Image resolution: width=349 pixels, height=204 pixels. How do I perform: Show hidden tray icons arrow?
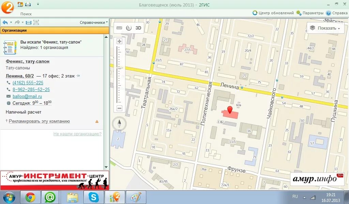pos(304,198)
